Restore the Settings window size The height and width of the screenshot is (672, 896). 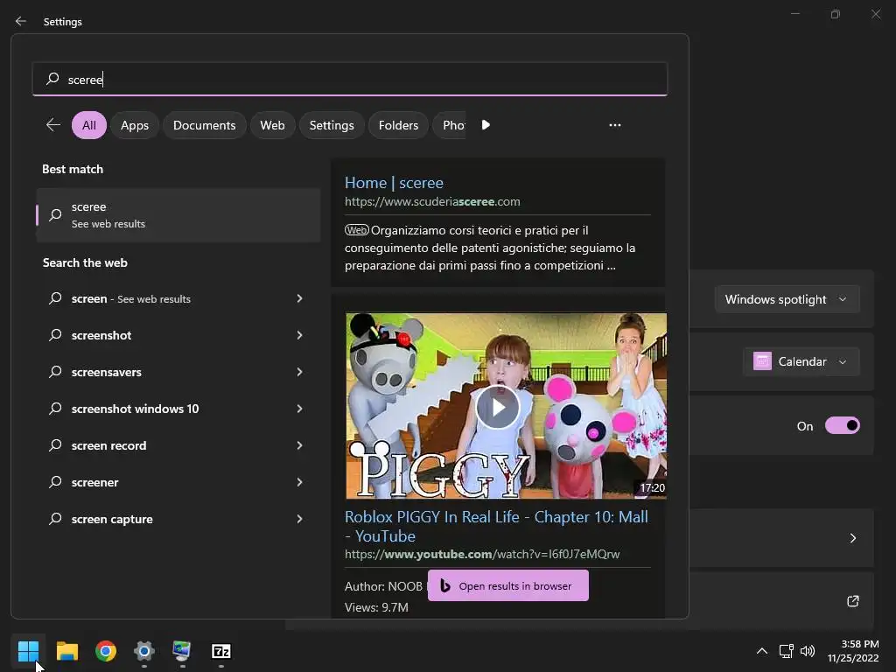[x=836, y=14]
